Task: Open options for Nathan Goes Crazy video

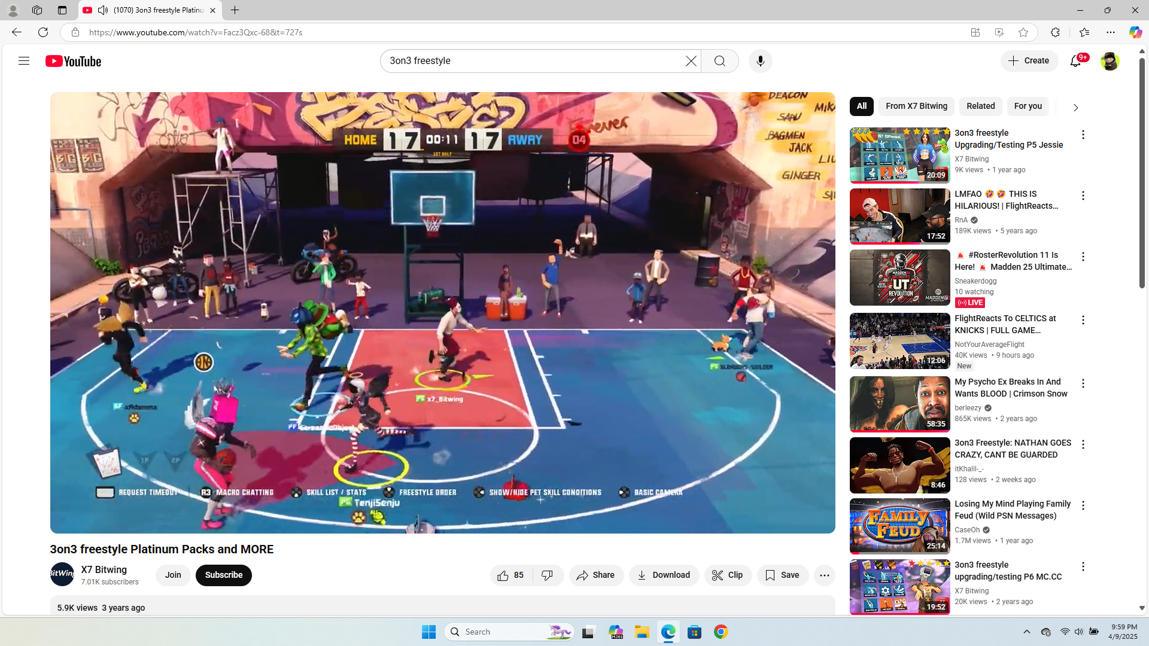Action: tap(1083, 444)
